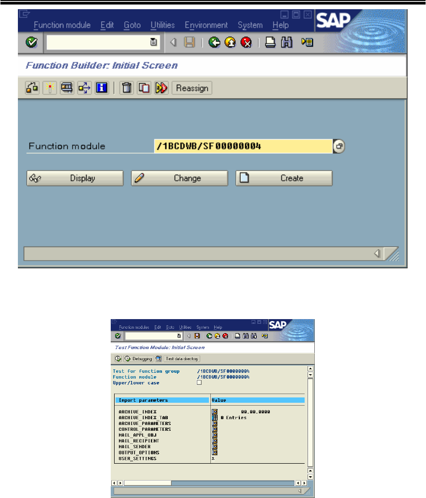The width and height of the screenshot is (426, 498).
Task: Open Goto menu in Function Builder window
Action: click(132, 25)
